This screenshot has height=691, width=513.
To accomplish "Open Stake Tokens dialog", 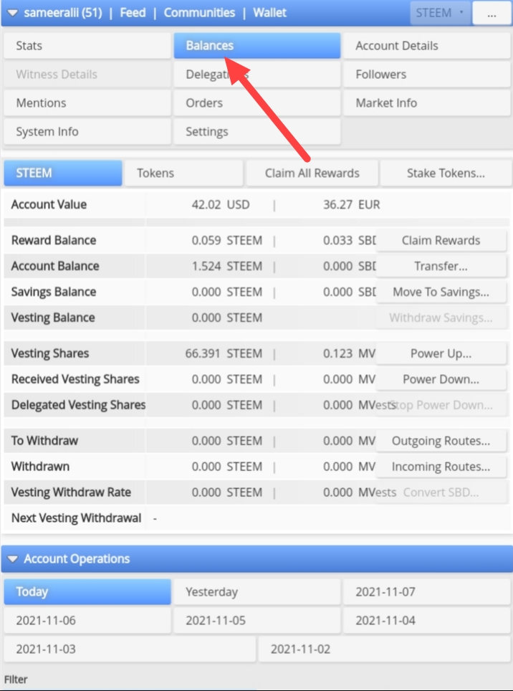I will 446,173.
